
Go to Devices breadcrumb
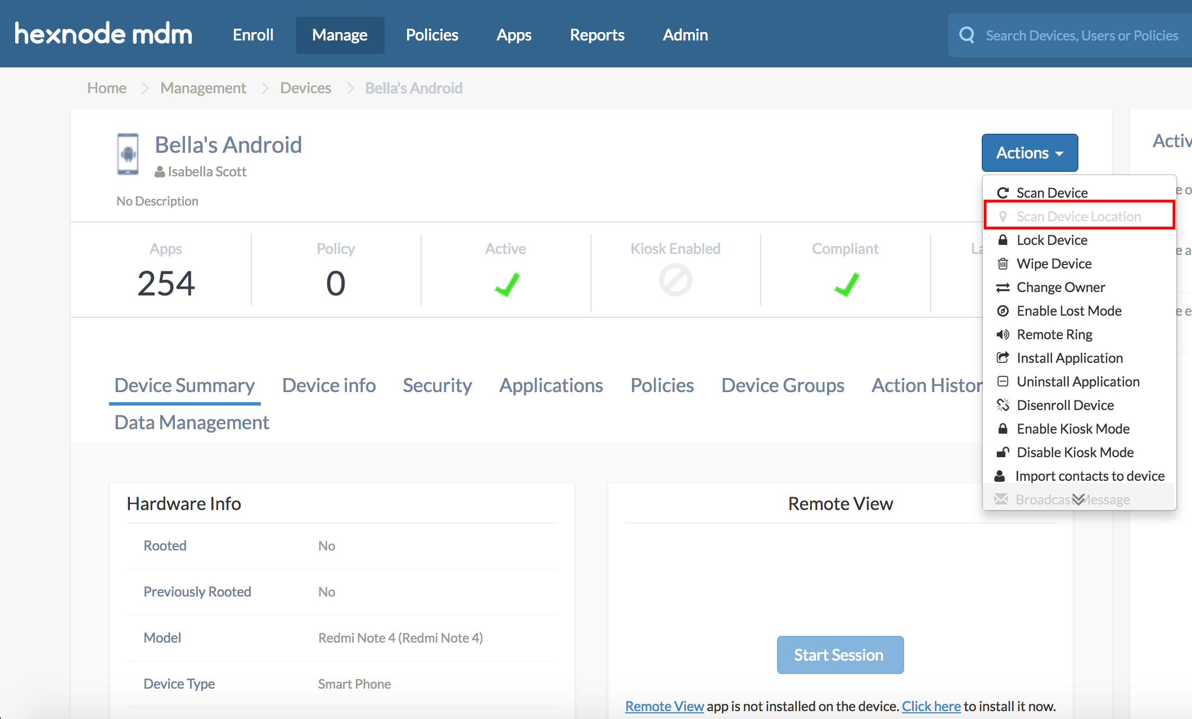pos(305,88)
